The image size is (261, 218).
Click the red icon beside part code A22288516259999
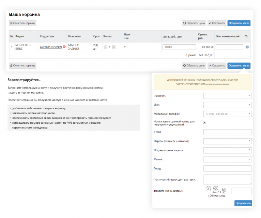click(x=64, y=47)
